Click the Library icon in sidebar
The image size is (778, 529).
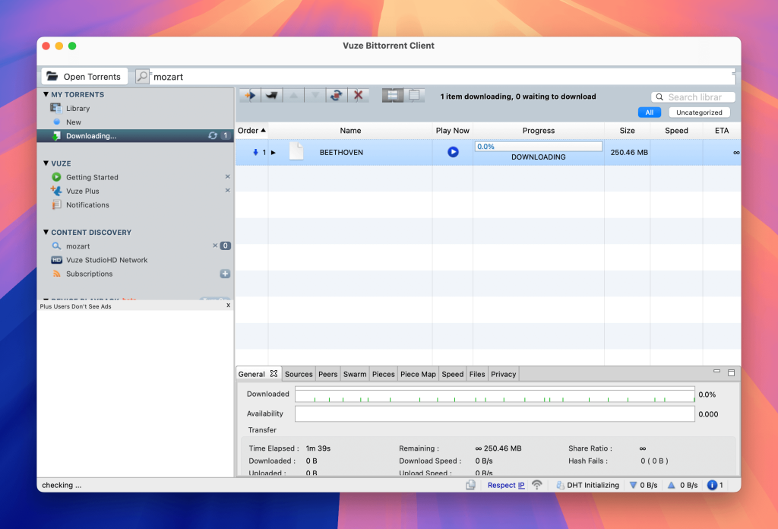55,108
